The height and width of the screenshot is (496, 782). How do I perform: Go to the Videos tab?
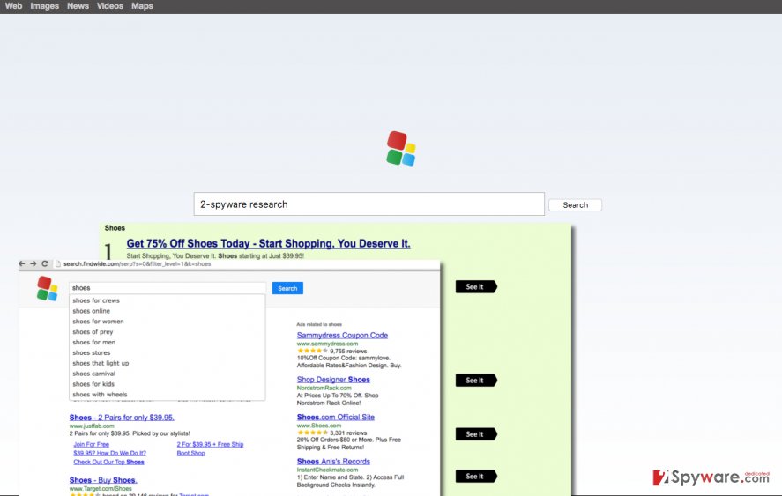(110, 6)
